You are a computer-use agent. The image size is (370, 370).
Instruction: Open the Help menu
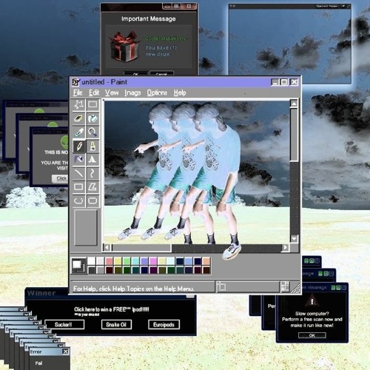(180, 92)
